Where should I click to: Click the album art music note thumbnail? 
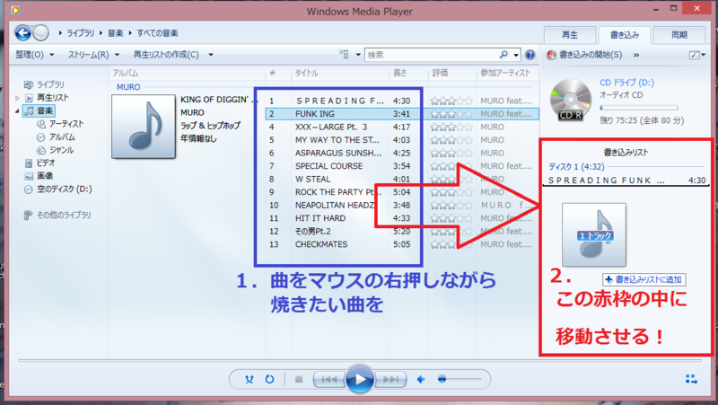click(x=144, y=127)
